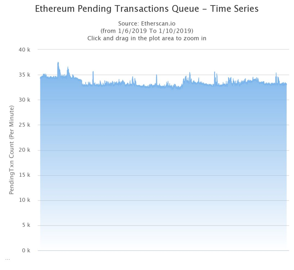Click the tallest spike in the chart
The height and width of the screenshot is (270, 294).
pyautogui.click(x=58, y=63)
